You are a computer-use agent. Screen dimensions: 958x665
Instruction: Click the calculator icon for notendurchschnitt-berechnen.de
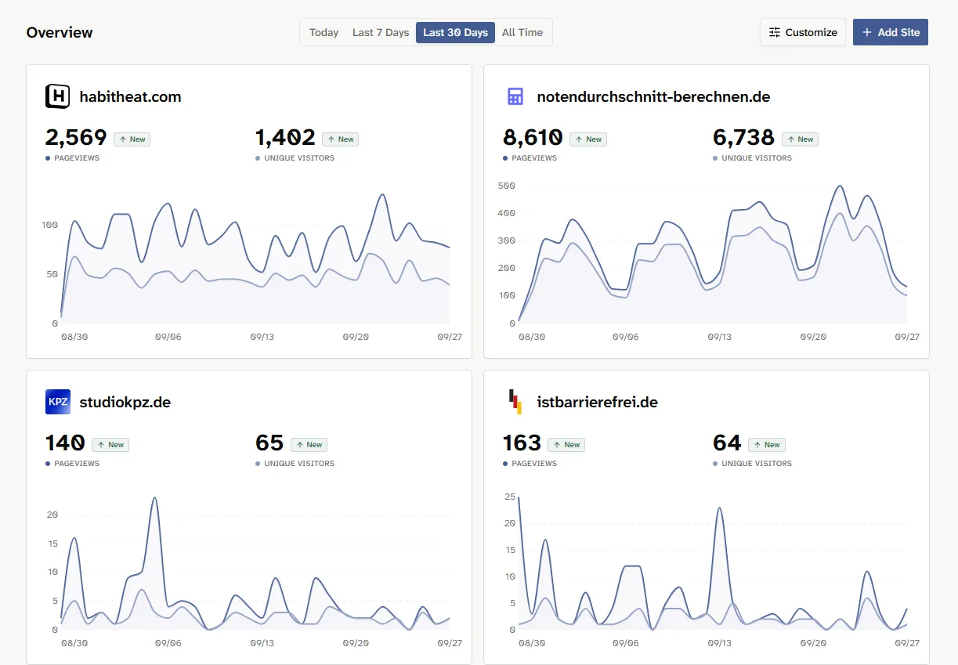[515, 96]
